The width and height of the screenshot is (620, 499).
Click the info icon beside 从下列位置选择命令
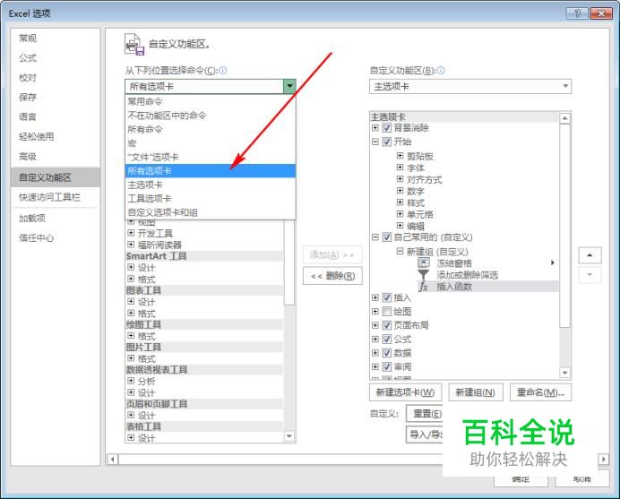223,71
